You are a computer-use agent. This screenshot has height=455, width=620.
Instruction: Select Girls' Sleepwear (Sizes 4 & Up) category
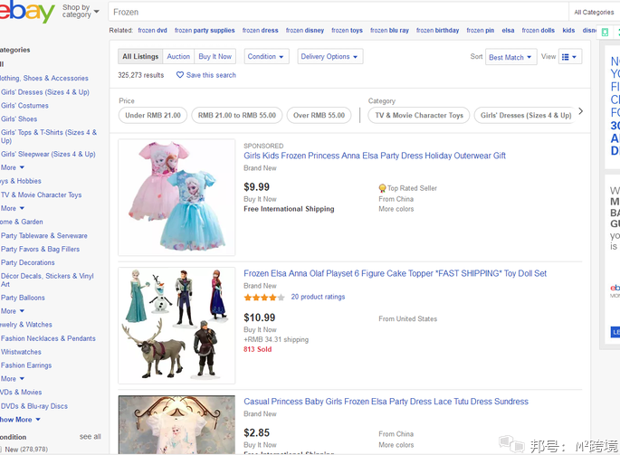pyautogui.click(x=48, y=154)
